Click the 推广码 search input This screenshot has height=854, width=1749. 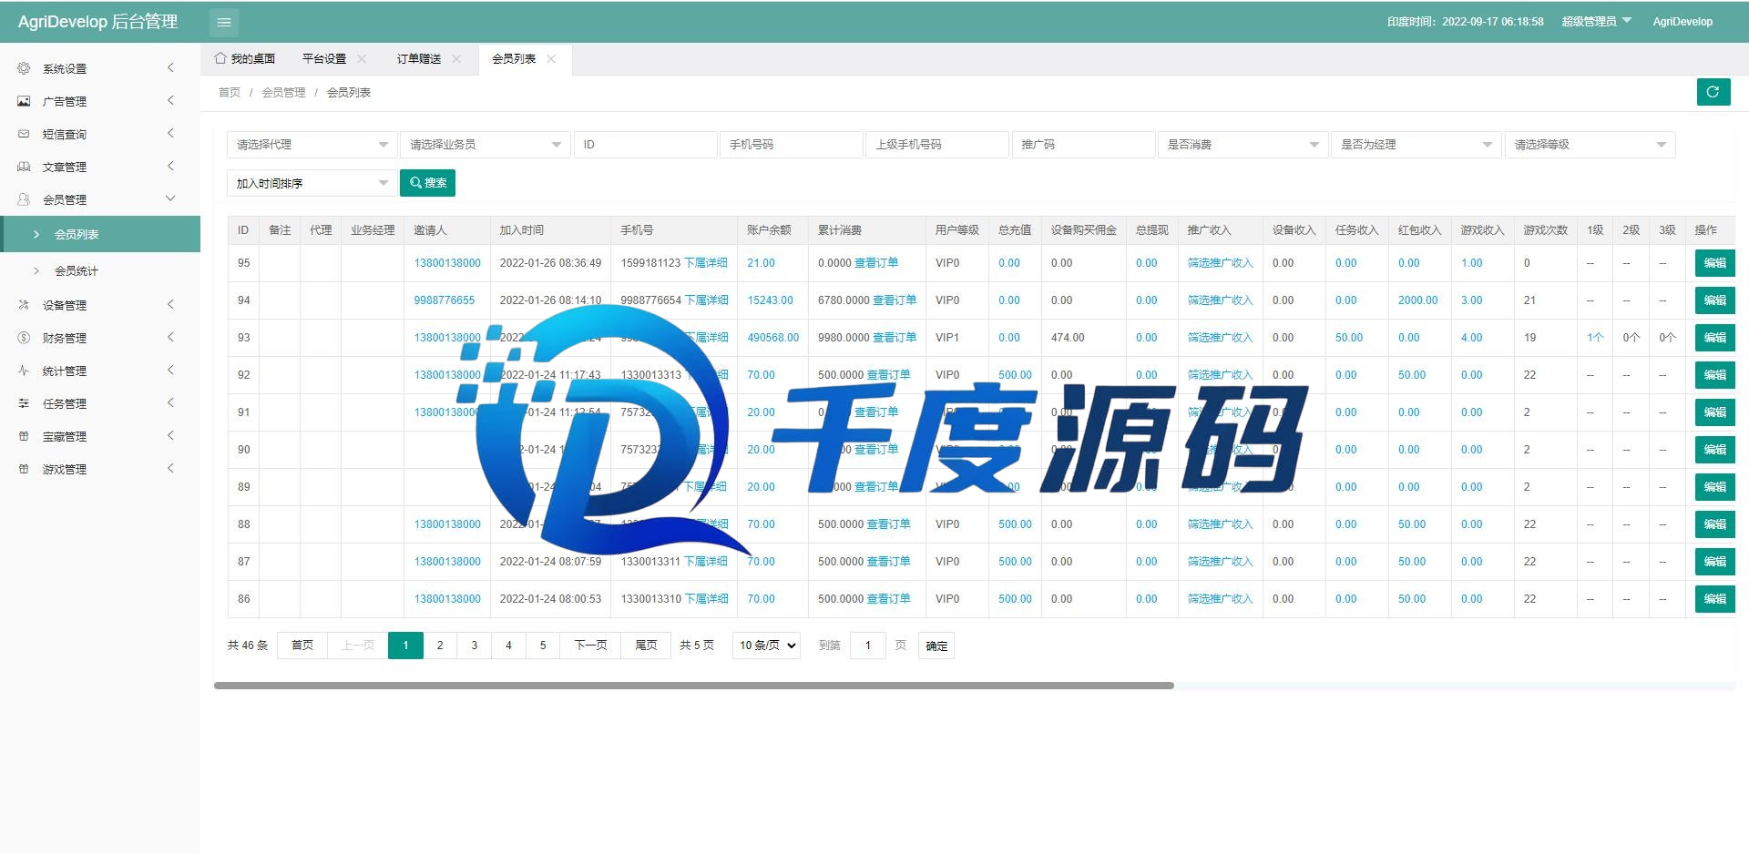click(x=1083, y=145)
